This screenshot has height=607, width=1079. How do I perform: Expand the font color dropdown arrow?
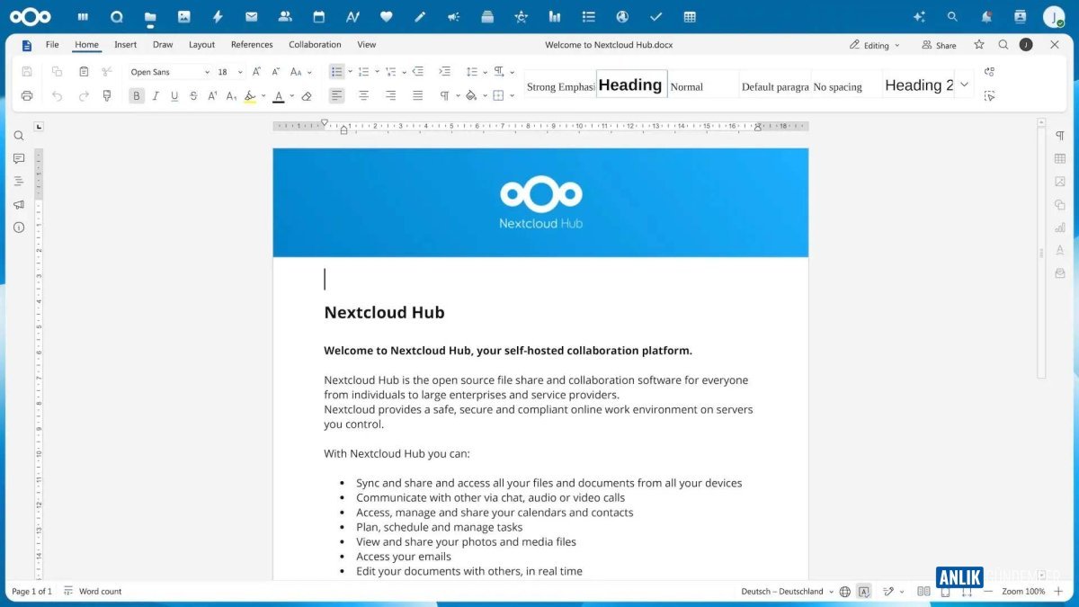point(292,95)
